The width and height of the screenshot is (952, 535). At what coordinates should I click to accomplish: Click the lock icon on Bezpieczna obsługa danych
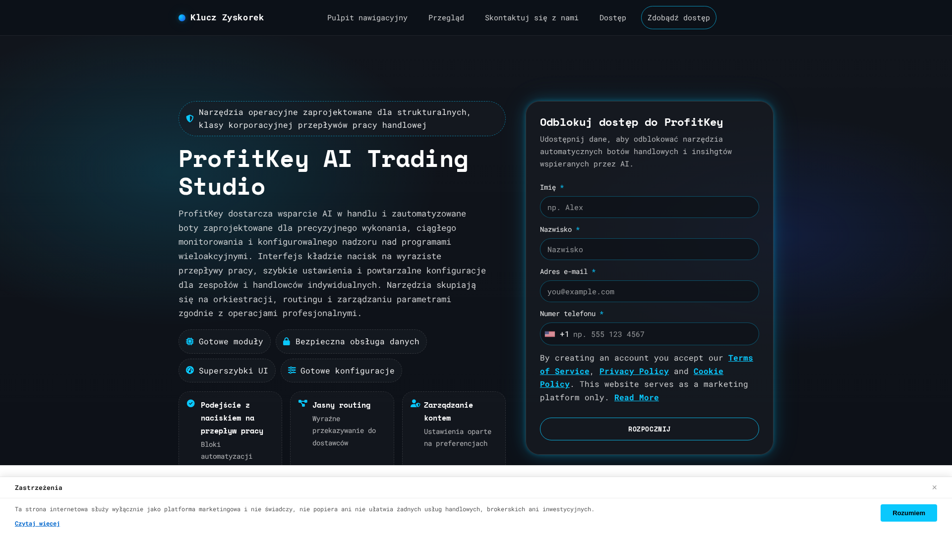pyautogui.click(x=287, y=341)
